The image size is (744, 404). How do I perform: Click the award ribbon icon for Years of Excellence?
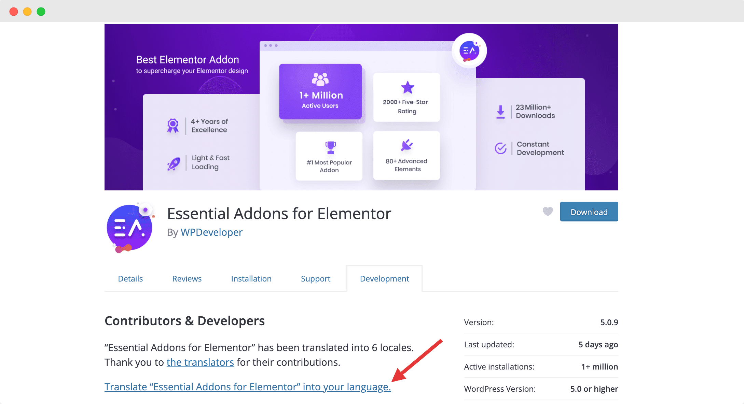[173, 126]
